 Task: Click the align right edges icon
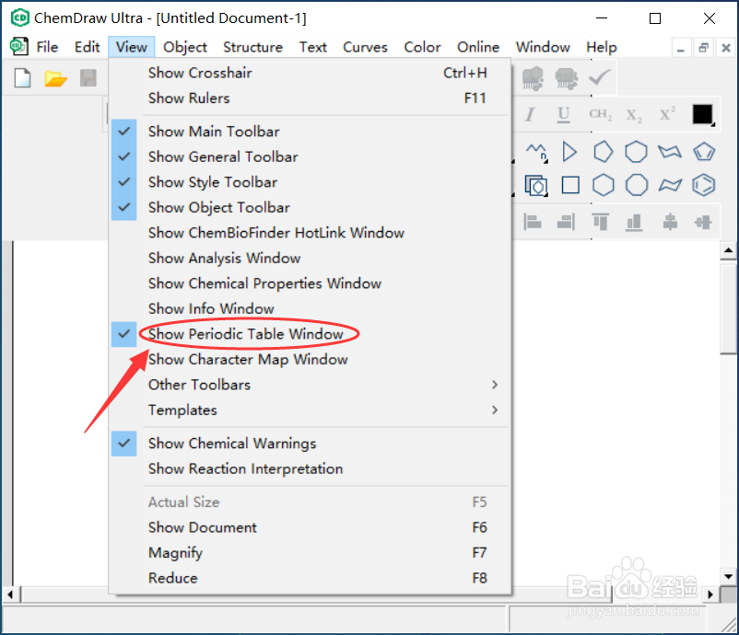tap(566, 221)
